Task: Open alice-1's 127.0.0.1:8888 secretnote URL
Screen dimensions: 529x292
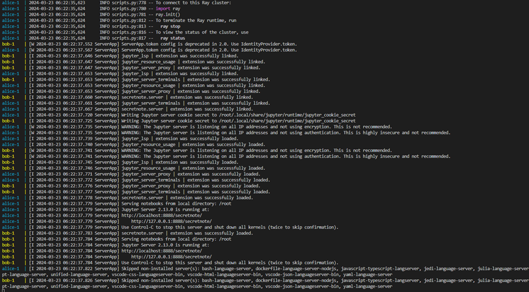Action: [171, 221]
